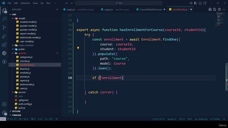Screen dimensions: 228x128
Task: Open the Go menu
Action: (x=42, y=3)
